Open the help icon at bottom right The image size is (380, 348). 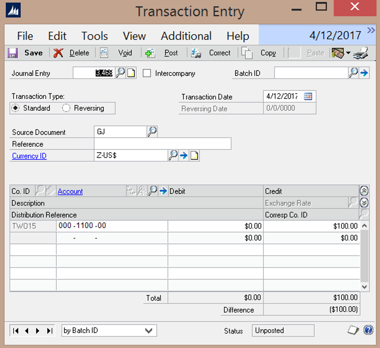pos(368,330)
